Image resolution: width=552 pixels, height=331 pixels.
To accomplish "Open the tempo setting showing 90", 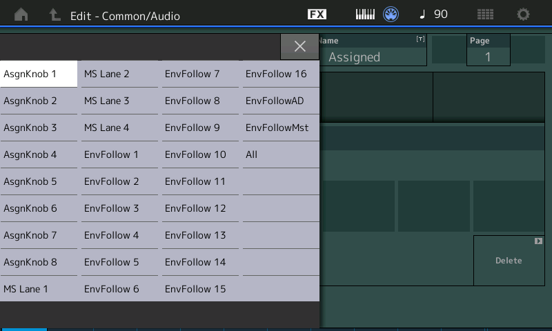I will pos(434,14).
